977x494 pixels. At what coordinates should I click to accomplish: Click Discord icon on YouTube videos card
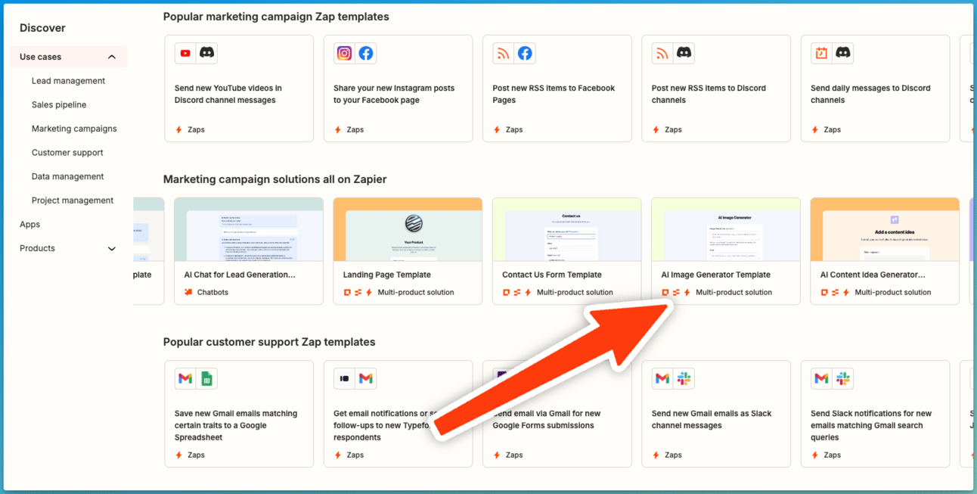(206, 53)
